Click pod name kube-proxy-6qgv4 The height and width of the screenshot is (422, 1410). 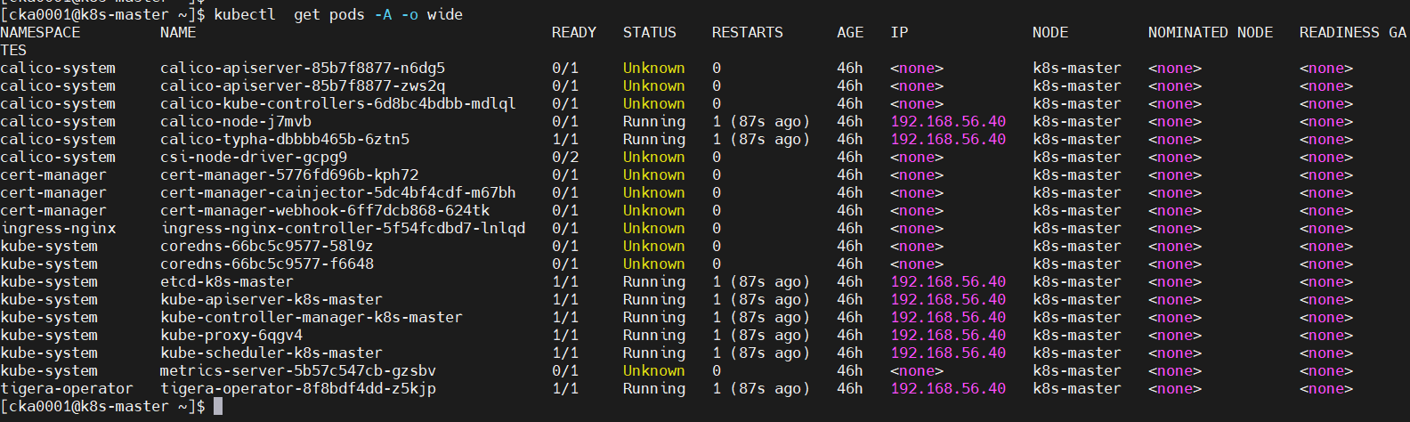pyautogui.click(x=231, y=335)
